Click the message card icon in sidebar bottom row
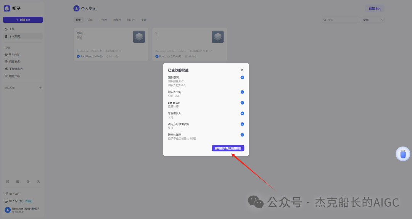Viewport: 412px width, 219px height. [x=18, y=182]
